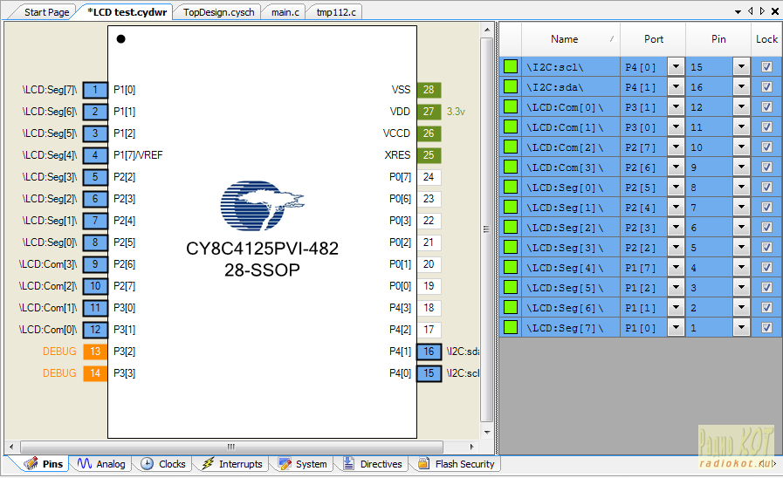Viewport: 783px width, 478px height.
Task: Select green VSS pin 28 box
Action: click(x=429, y=90)
